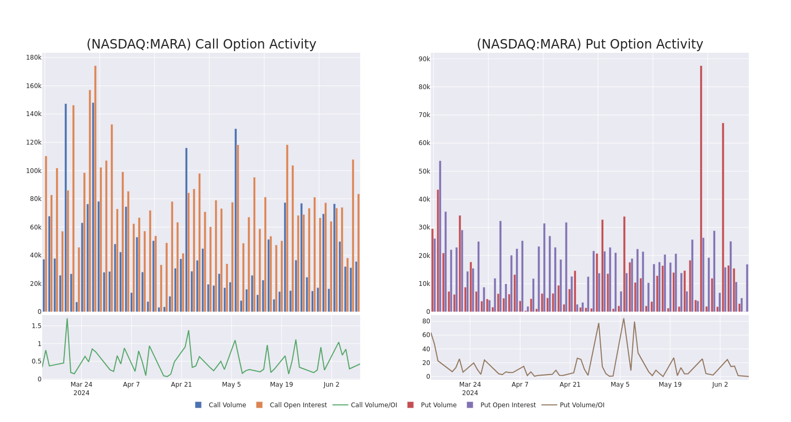This screenshot has height=422, width=791.
Task: Click the 180k label on call chart axis
Action: click(34, 57)
